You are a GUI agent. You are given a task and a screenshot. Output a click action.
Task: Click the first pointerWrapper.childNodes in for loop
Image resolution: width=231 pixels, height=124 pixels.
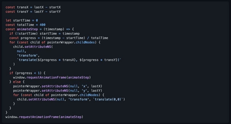[x=71, y=42]
